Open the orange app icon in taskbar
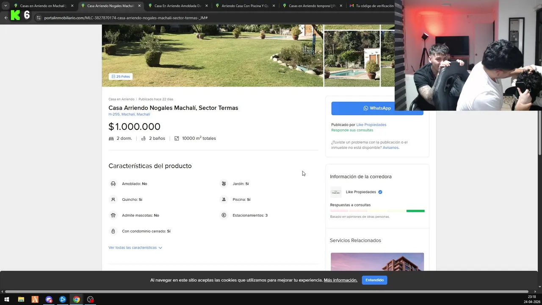This screenshot has width=542, height=305. pyautogui.click(x=35, y=299)
